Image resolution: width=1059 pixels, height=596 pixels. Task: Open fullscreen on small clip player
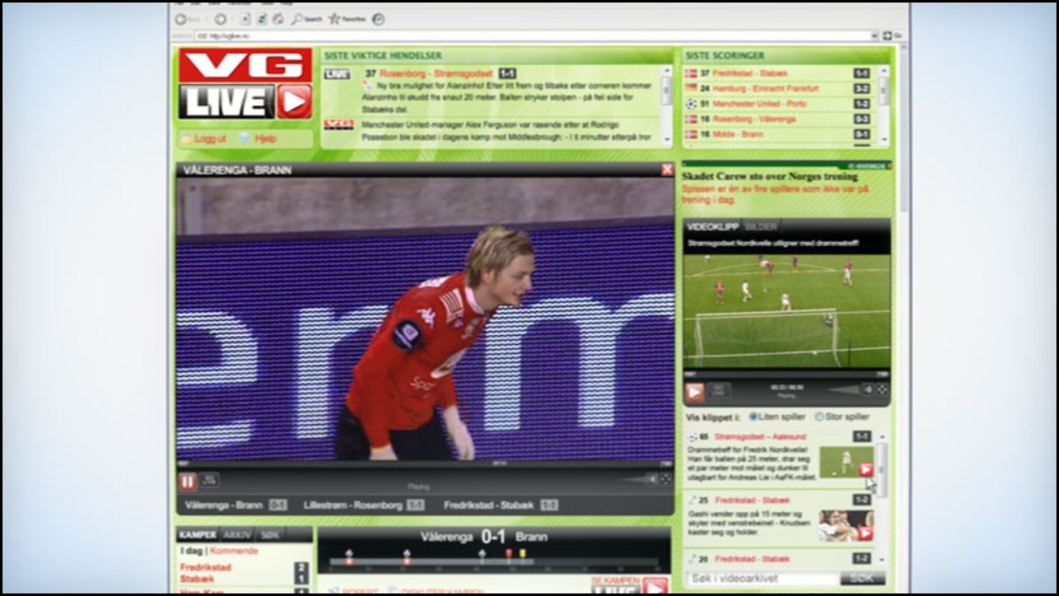click(x=882, y=390)
